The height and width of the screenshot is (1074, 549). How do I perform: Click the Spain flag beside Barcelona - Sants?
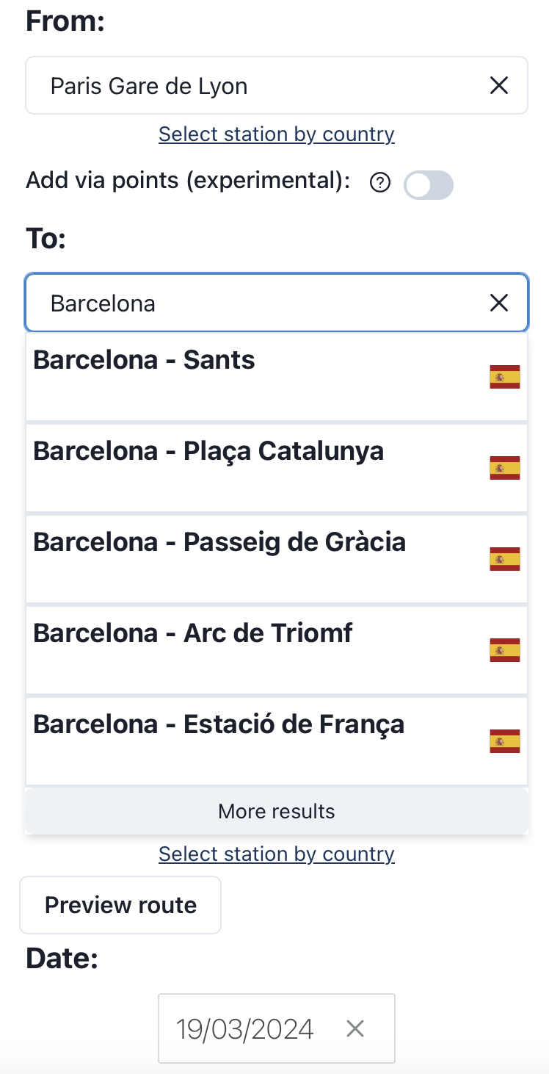(x=505, y=377)
